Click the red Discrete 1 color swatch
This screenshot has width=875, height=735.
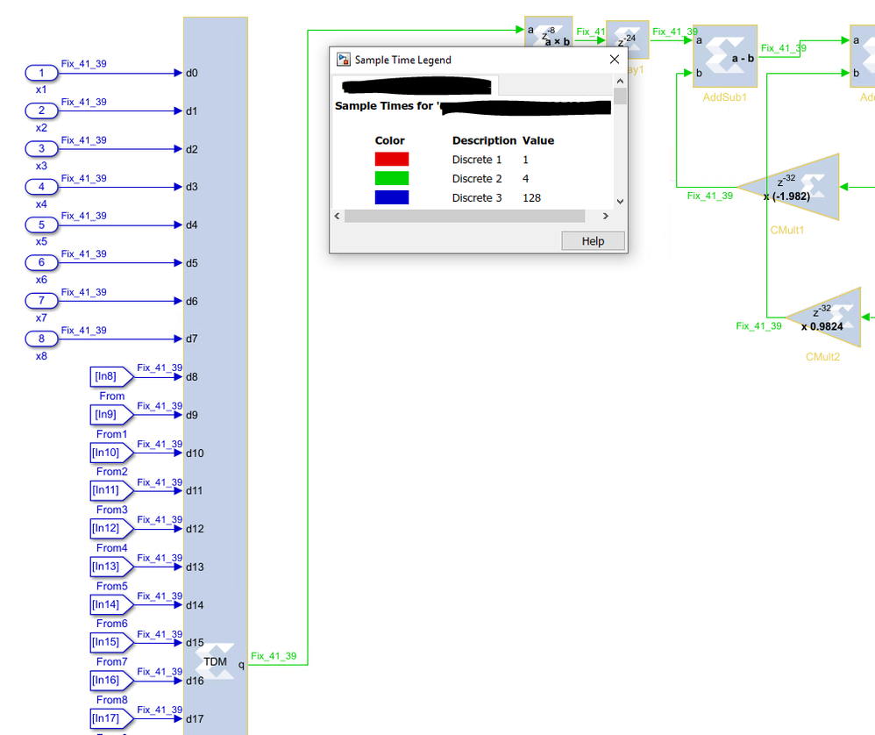point(392,159)
